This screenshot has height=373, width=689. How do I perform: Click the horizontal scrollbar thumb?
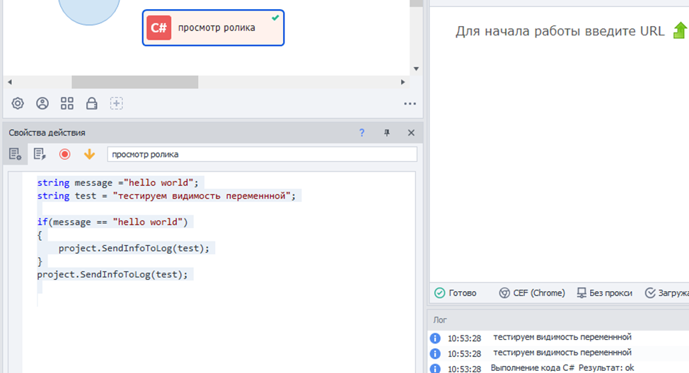click(x=135, y=82)
